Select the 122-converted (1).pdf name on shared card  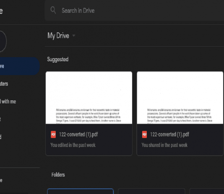click(170, 134)
